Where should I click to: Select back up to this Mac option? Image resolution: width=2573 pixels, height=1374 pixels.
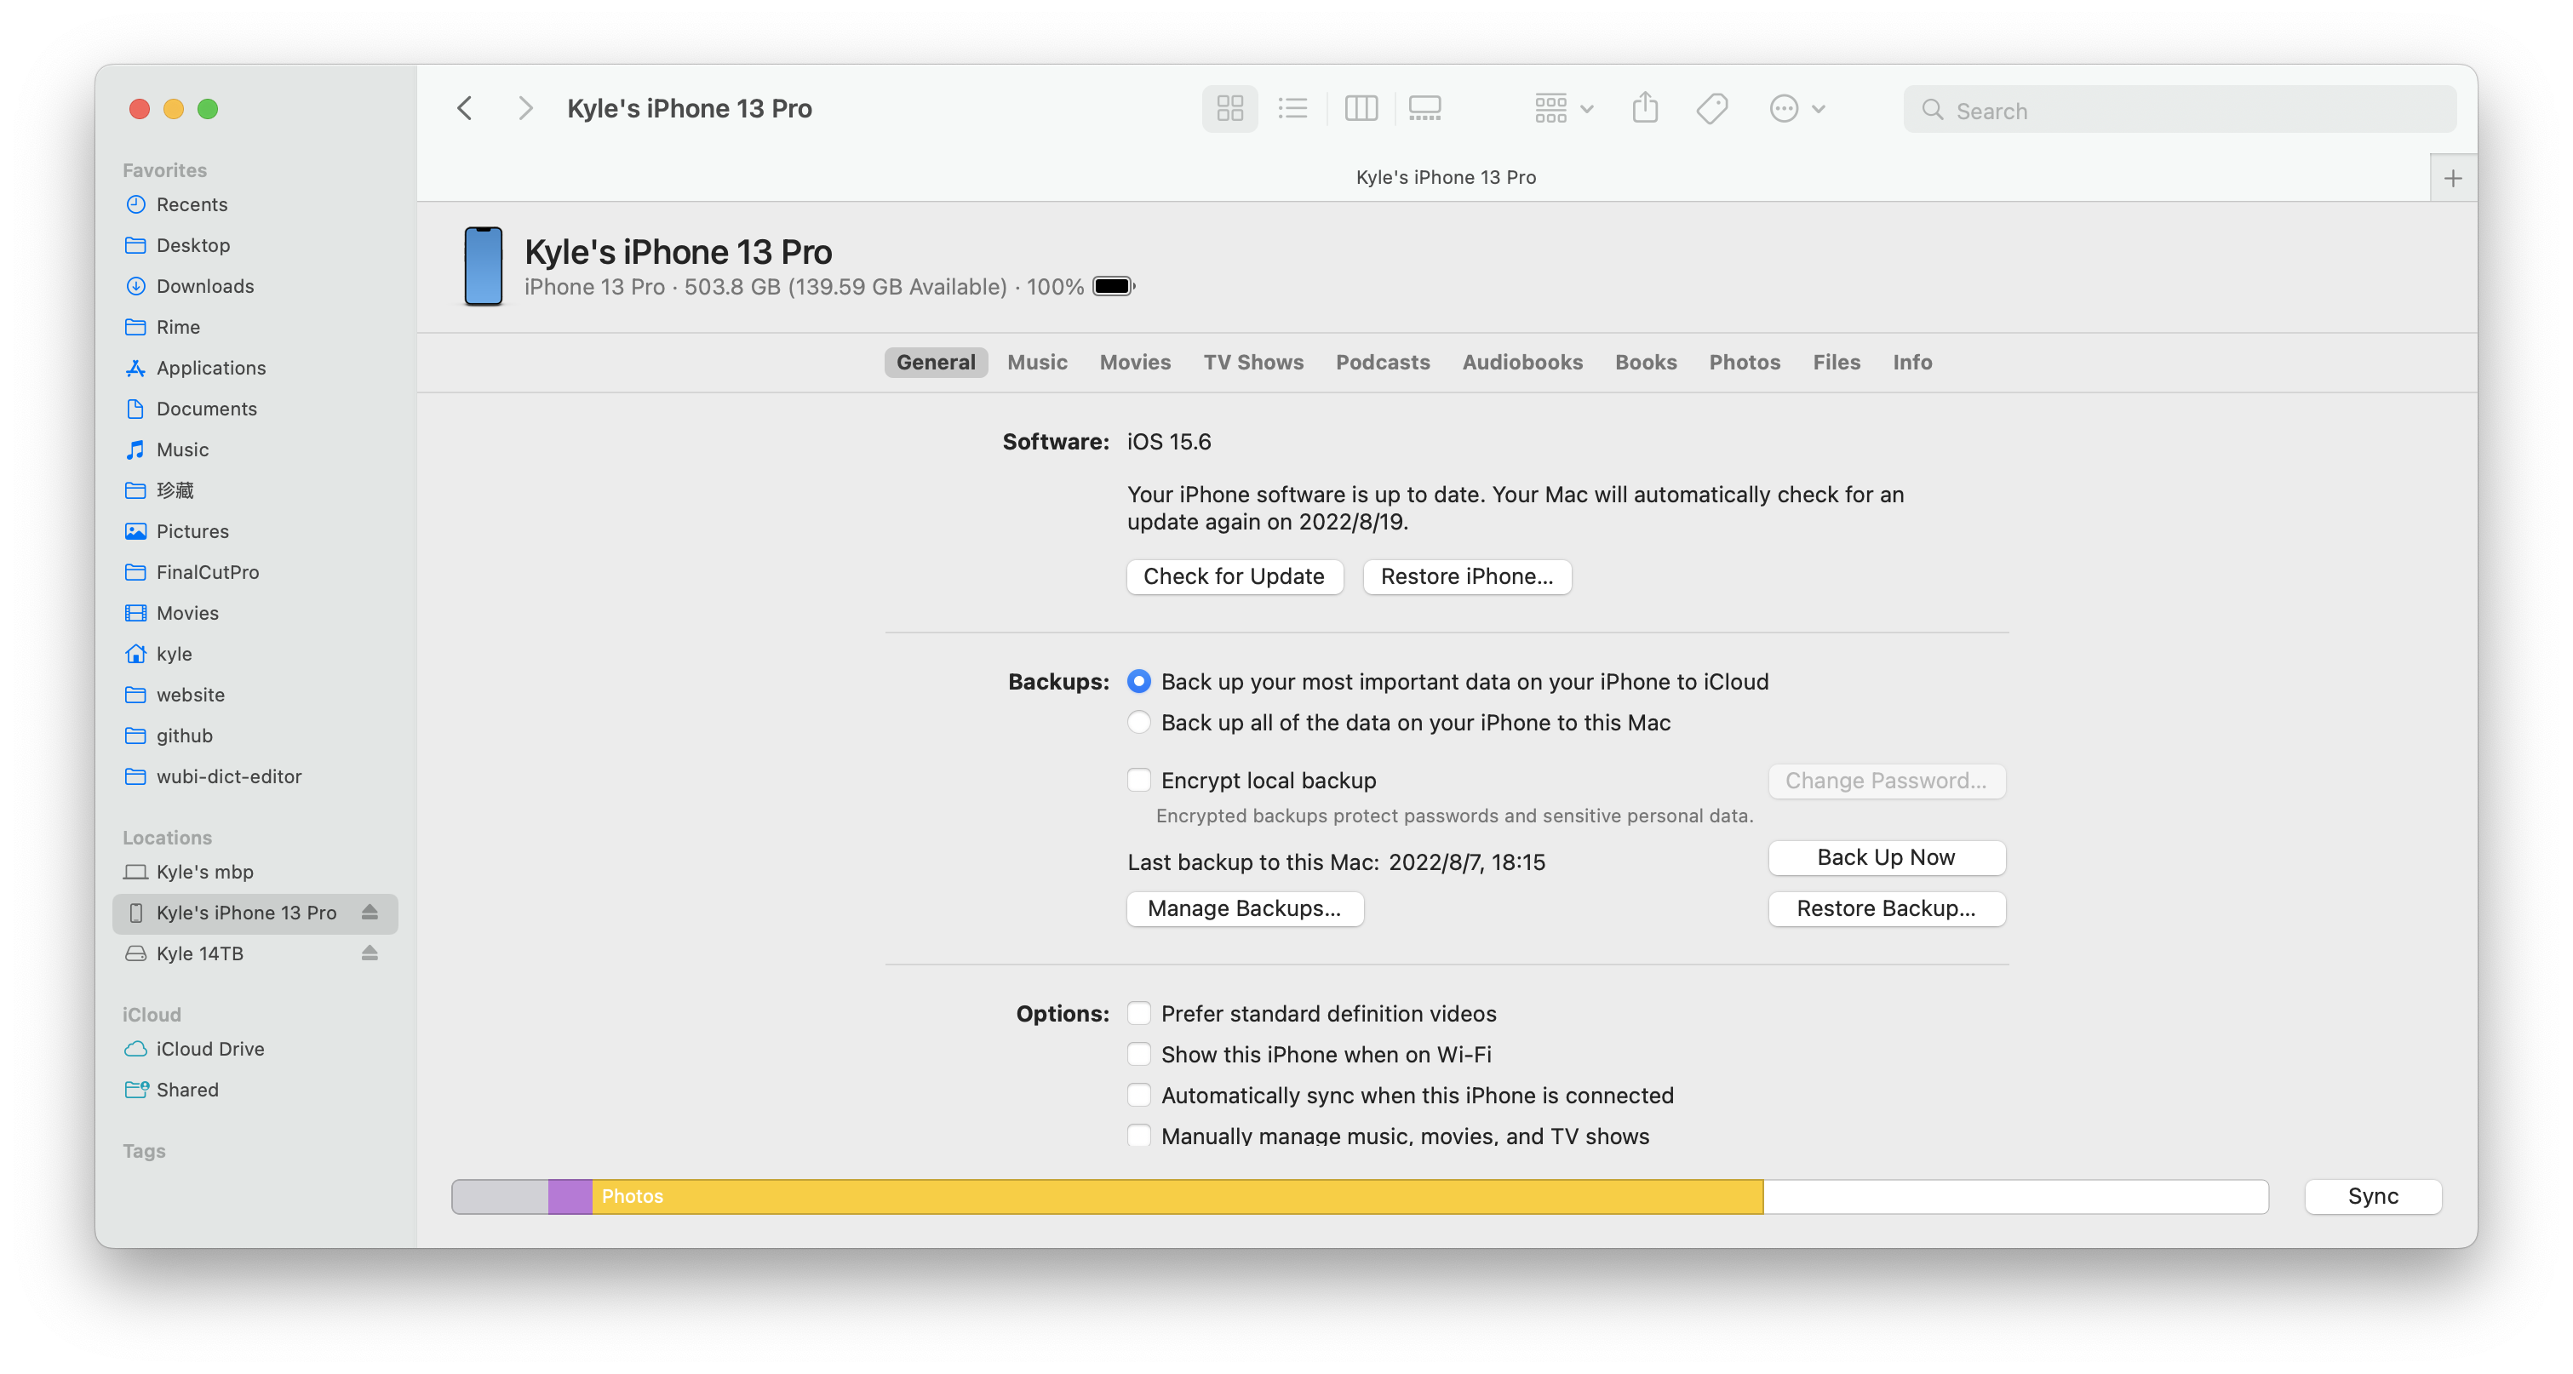1138,722
